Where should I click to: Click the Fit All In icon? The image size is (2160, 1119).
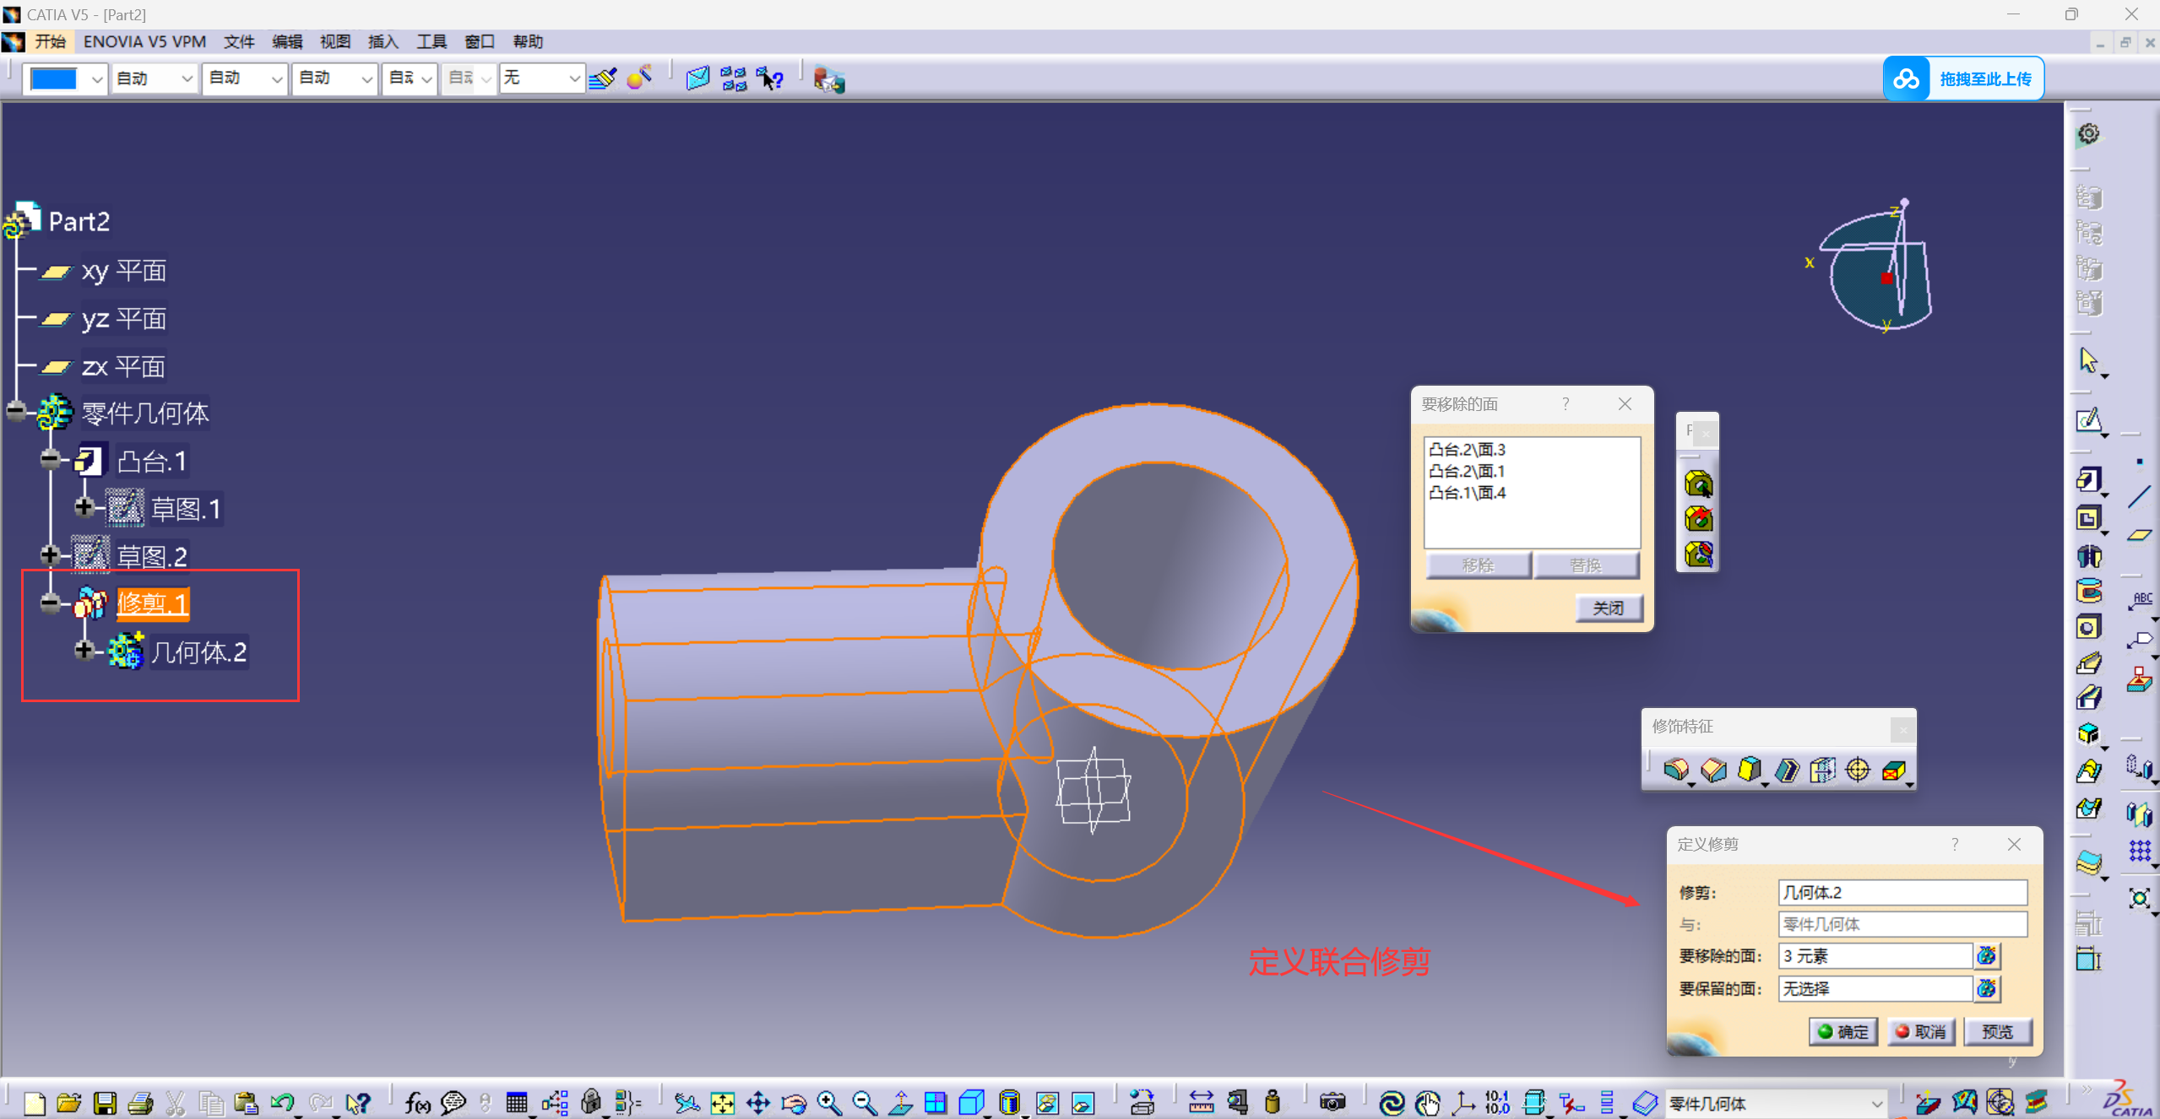tap(723, 1102)
